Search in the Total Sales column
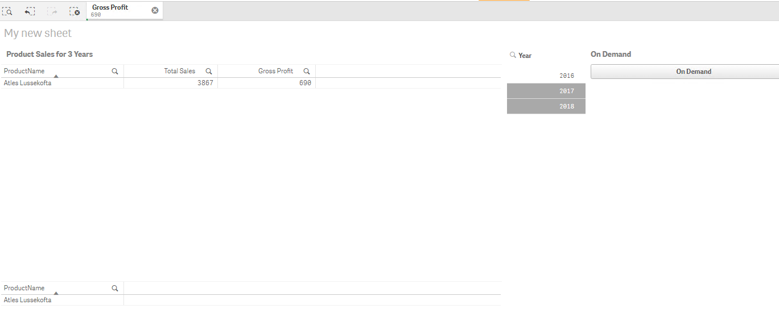The height and width of the screenshot is (313, 779). pos(209,71)
